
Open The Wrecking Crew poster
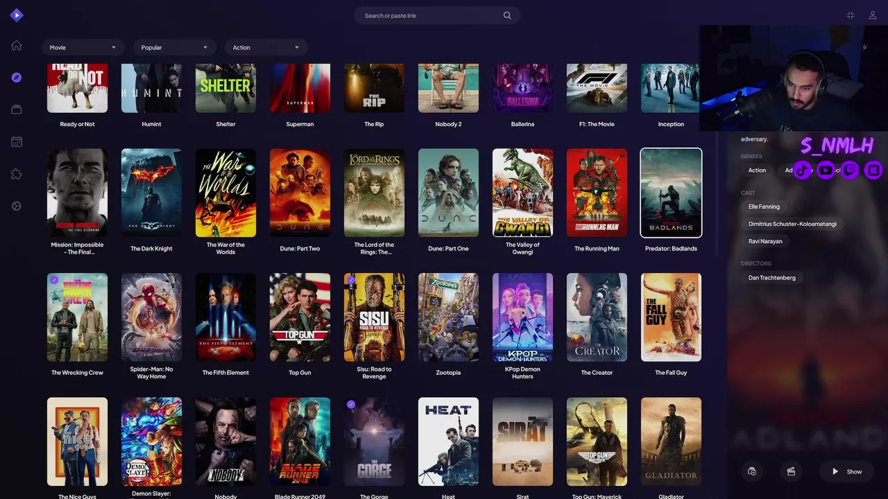[77, 317]
